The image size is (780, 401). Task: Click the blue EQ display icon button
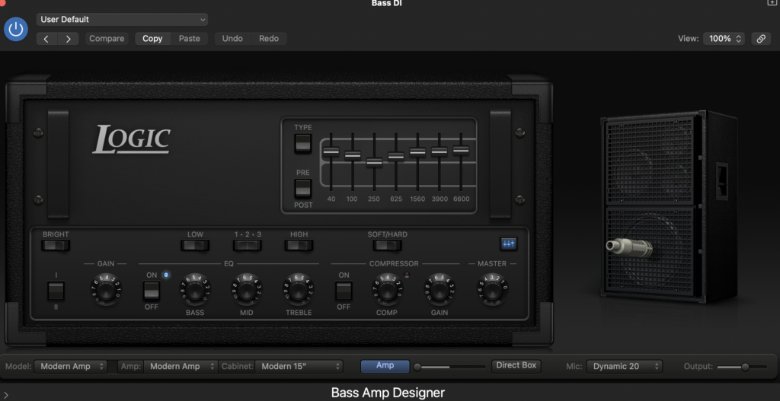click(508, 243)
